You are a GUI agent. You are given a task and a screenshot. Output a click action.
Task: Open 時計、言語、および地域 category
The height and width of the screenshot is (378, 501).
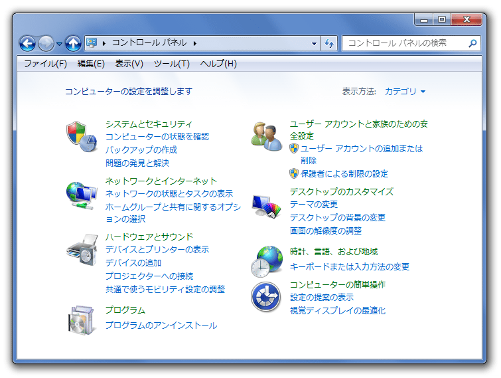pyautogui.click(x=334, y=252)
